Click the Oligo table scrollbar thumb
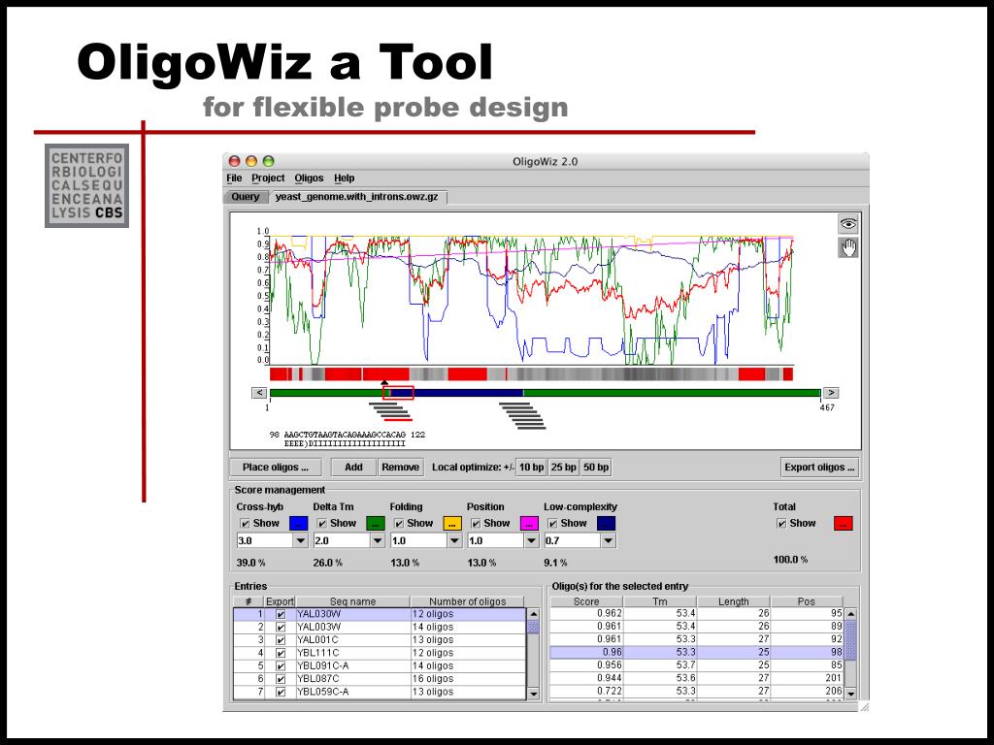This screenshot has width=994, height=745. tap(850, 640)
